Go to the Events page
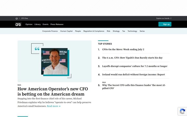This screenshot has height=117, width=187. 45,24
